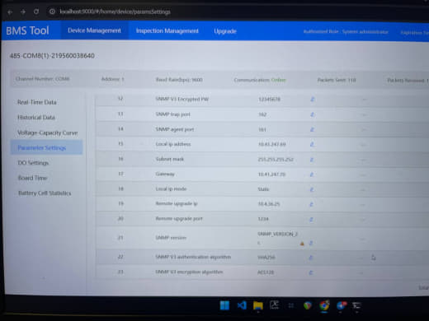Viewport: 429px width, 321px height.
Task: Click the lock icon in SNMP version row
Action: coord(302,244)
